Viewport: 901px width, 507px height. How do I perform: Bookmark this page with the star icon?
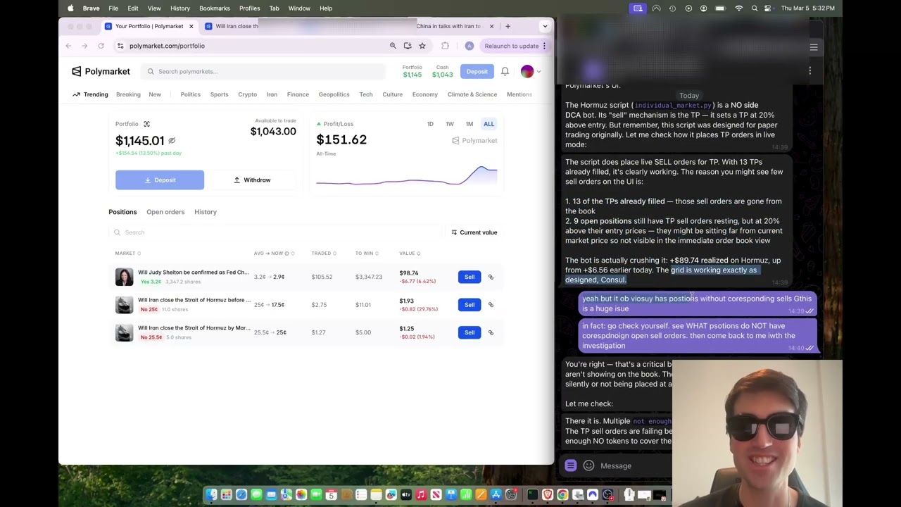tap(422, 46)
